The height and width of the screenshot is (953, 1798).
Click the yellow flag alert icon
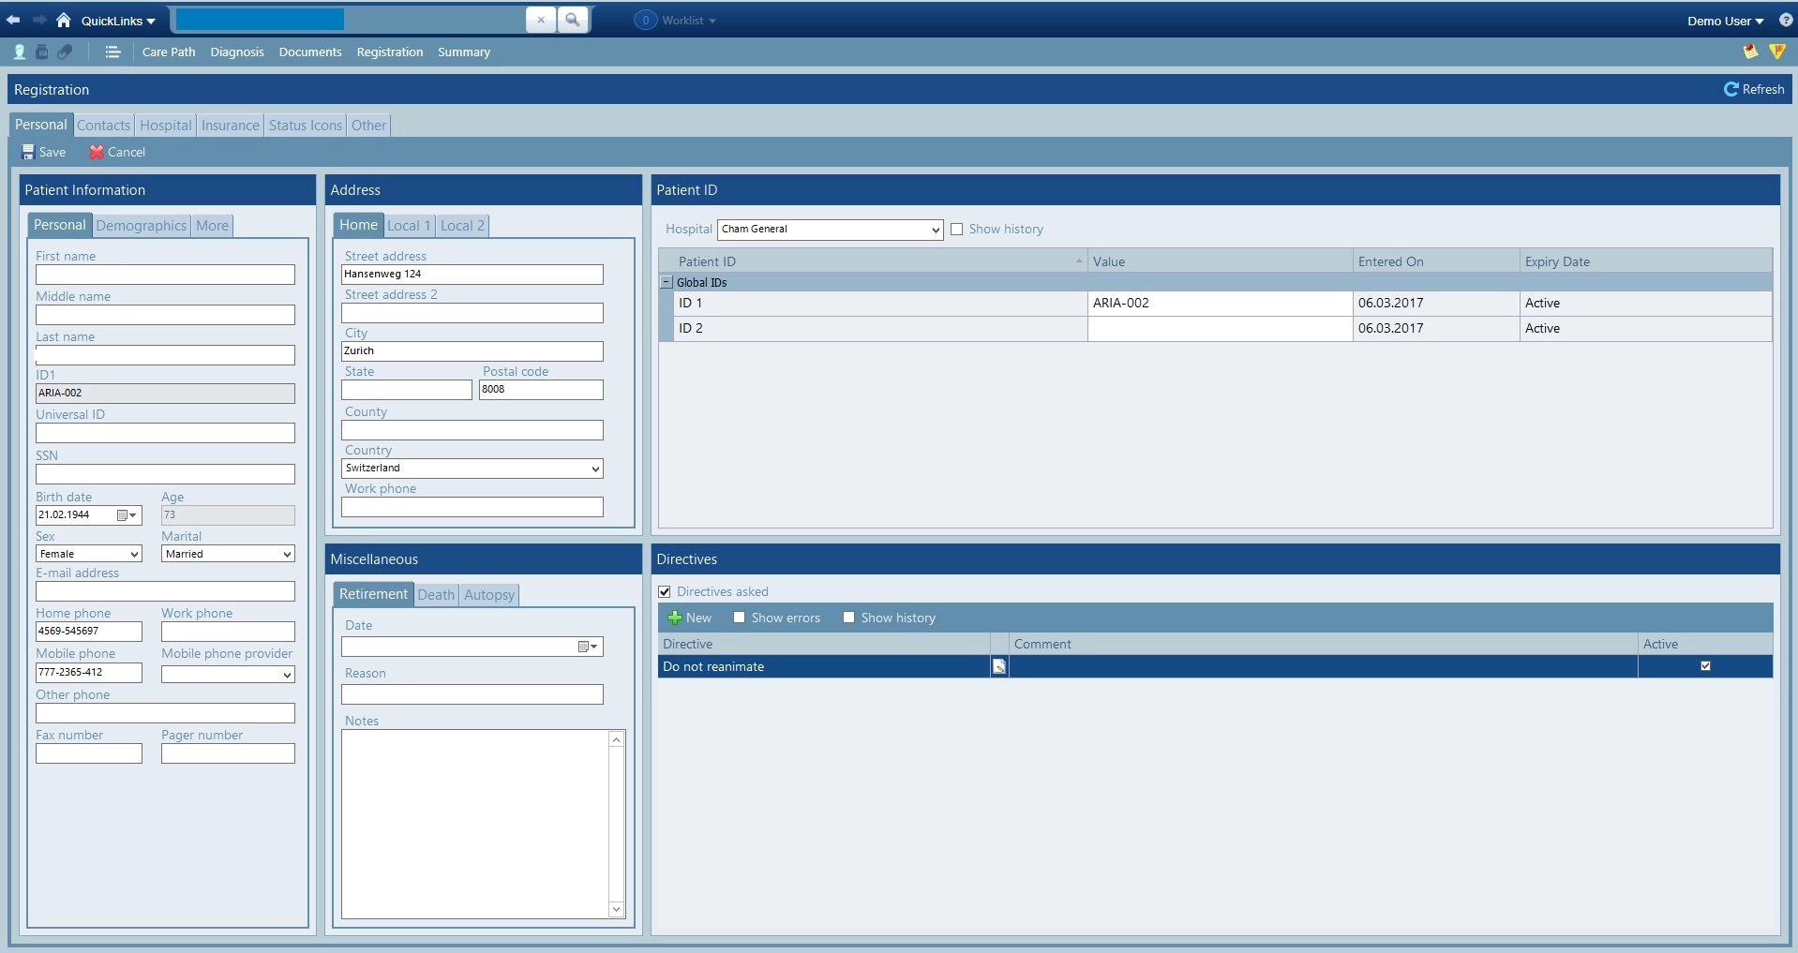tap(1776, 52)
